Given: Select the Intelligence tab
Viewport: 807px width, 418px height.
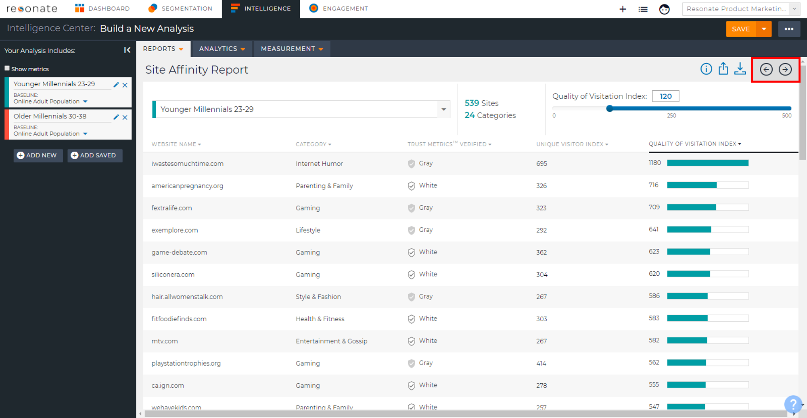Looking at the screenshot, I should (261, 8).
